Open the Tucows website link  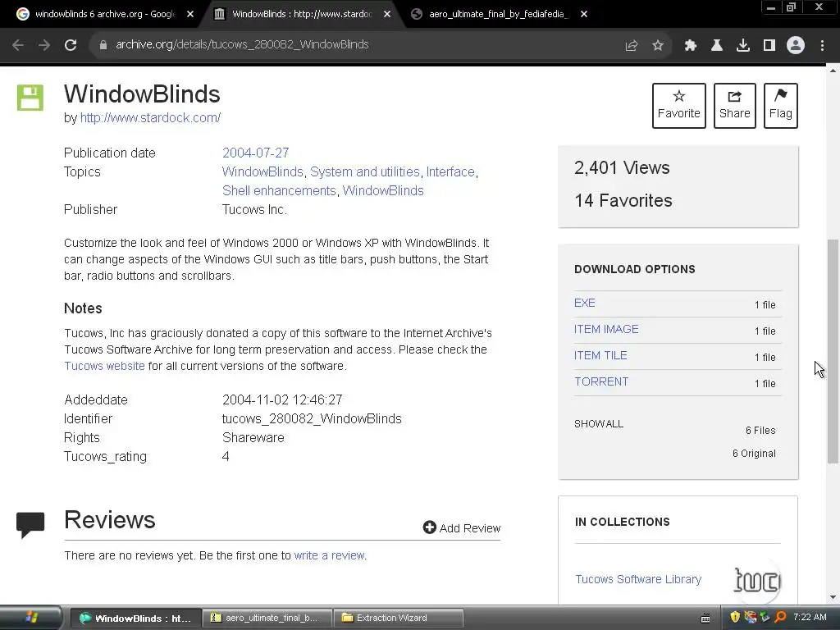pyautogui.click(x=104, y=366)
